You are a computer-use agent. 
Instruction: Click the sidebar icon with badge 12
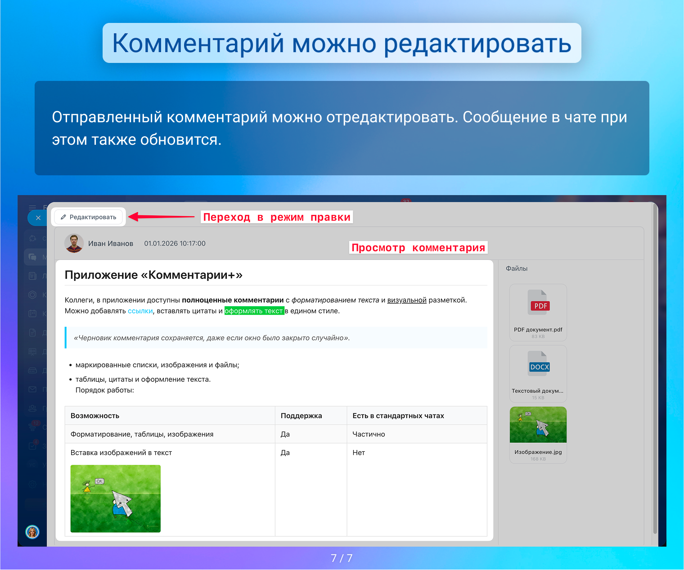coord(33,426)
